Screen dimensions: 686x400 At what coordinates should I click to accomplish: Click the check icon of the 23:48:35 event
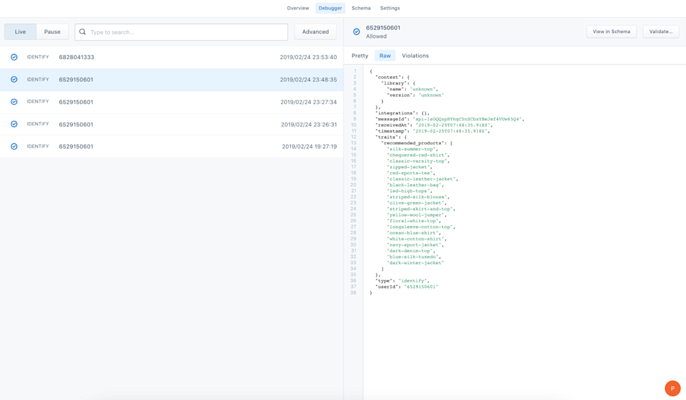coord(14,79)
